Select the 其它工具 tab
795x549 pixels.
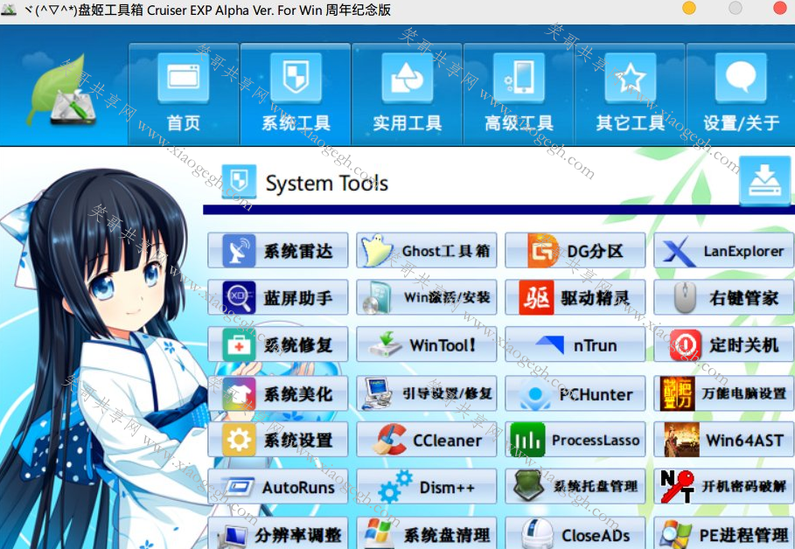631,94
